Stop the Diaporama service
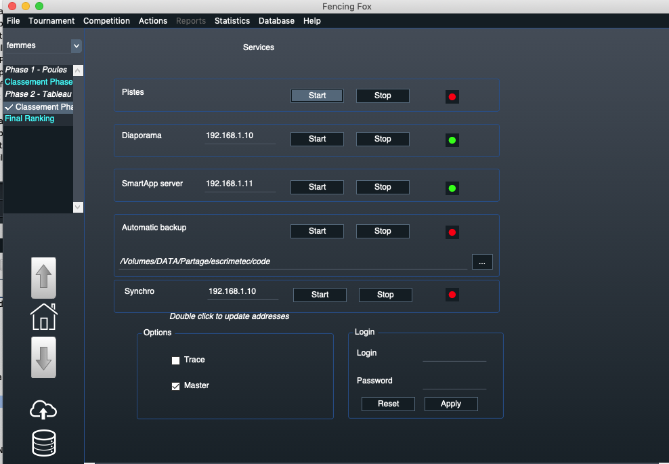The width and height of the screenshot is (669, 464). tap(383, 139)
